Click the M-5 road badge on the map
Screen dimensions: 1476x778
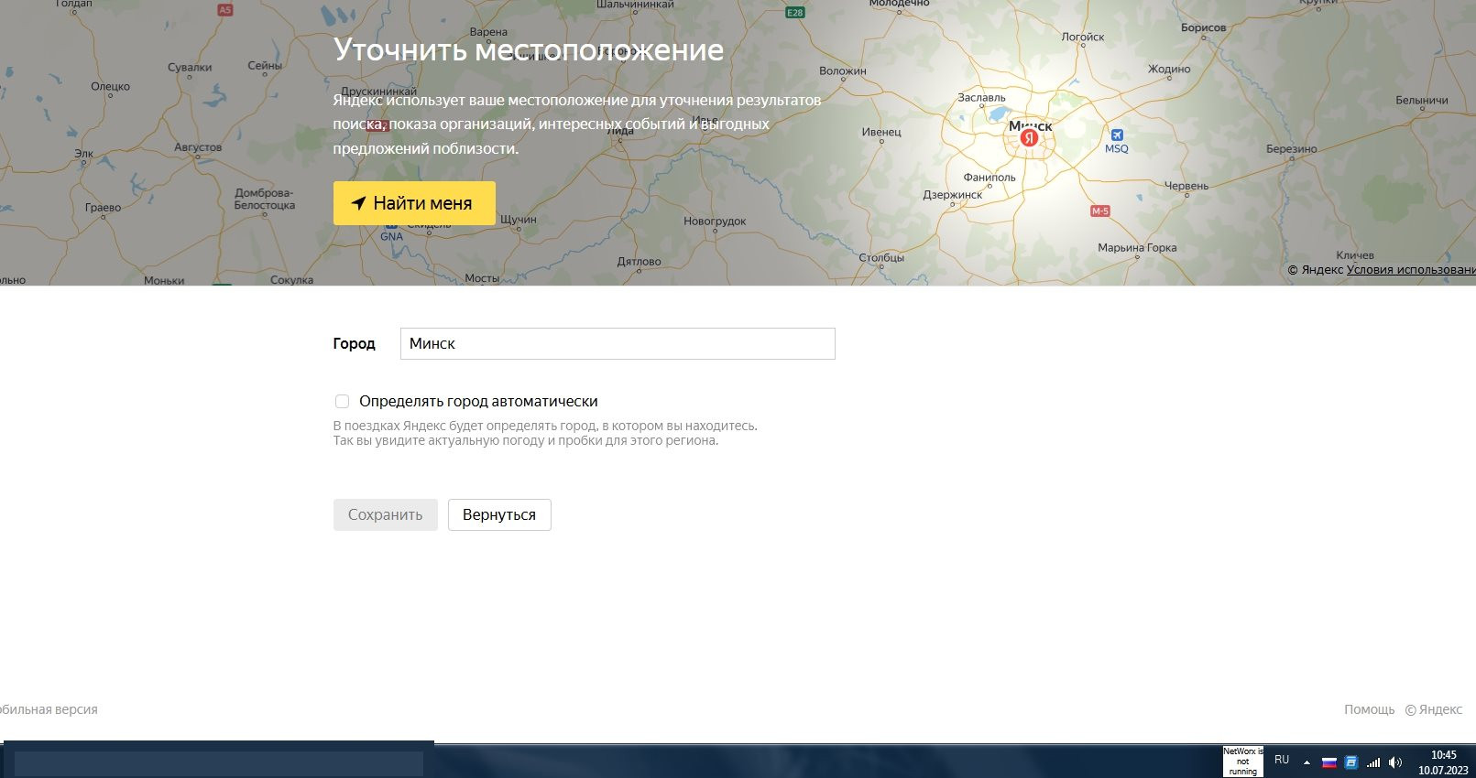point(1100,211)
